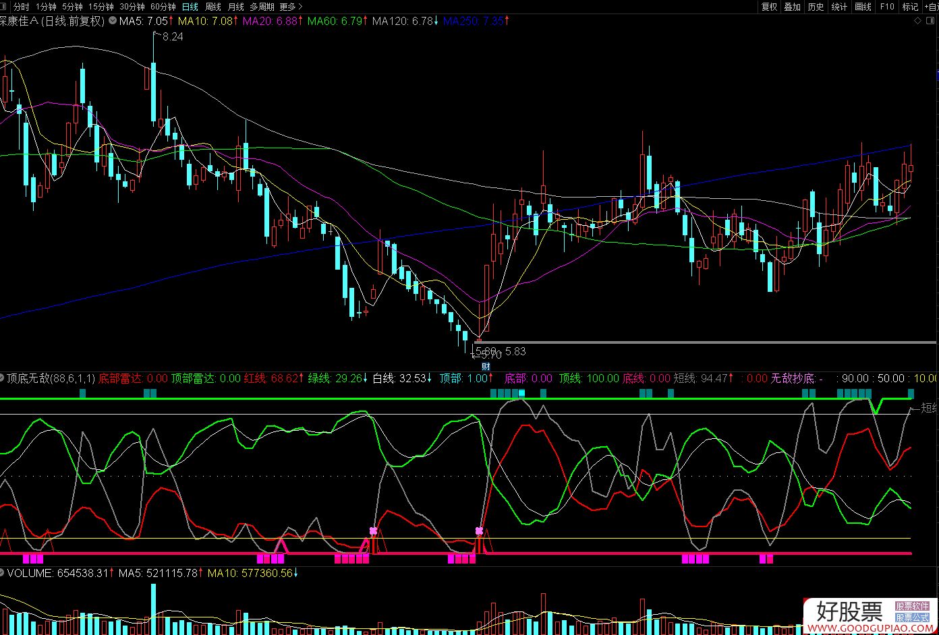Click the 顶部雷达: 0.00 value
Image resolution: width=939 pixels, height=635 pixels.
[x=206, y=378]
